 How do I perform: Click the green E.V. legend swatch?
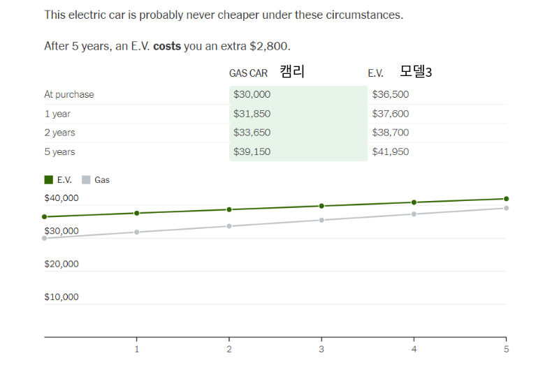[48, 180]
